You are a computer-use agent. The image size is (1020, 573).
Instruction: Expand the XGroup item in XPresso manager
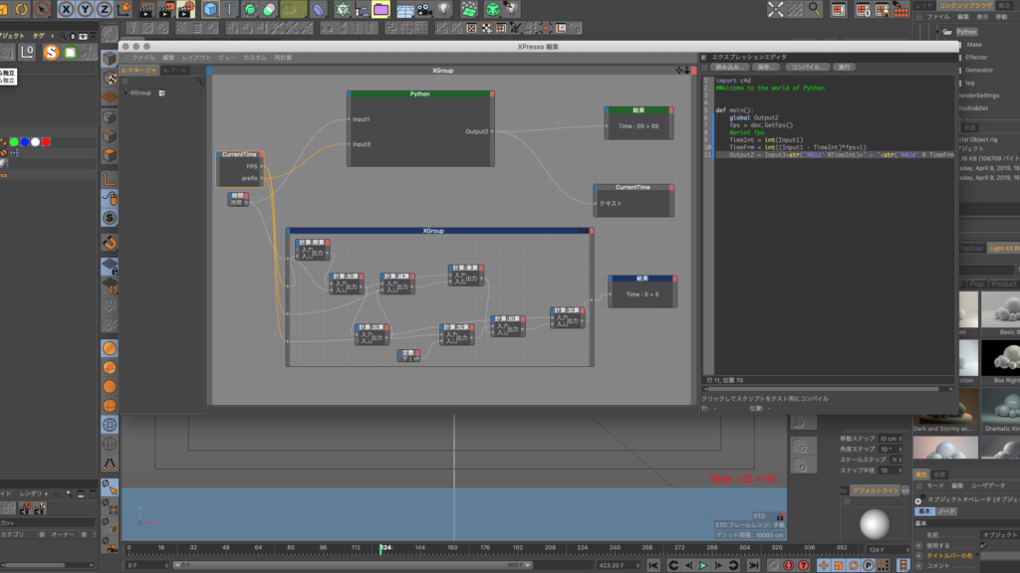pos(126,93)
